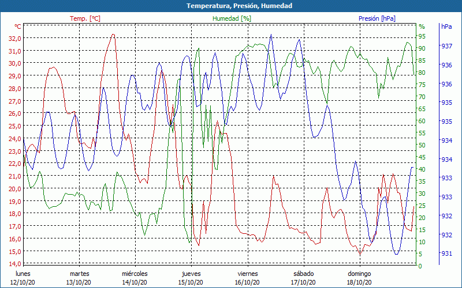Click the '30,0' temperature axis value

click(x=16, y=63)
